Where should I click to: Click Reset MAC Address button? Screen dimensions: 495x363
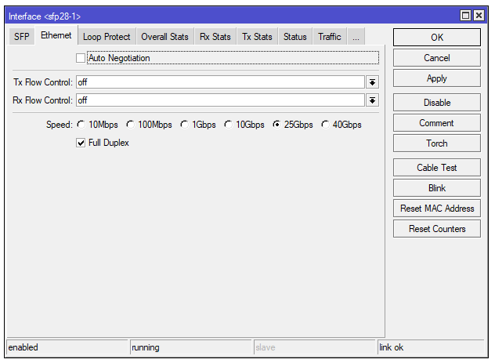point(437,209)
